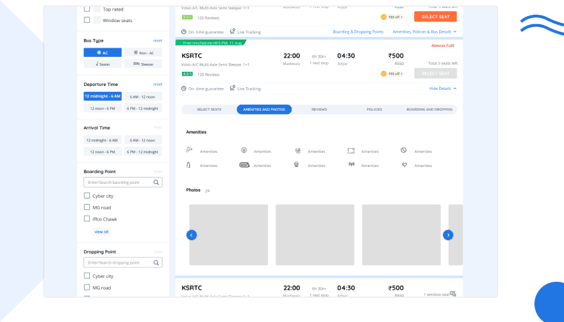Tick the Window seats checkbox
This screenshot has width=564, height=322.
point(87,19)
